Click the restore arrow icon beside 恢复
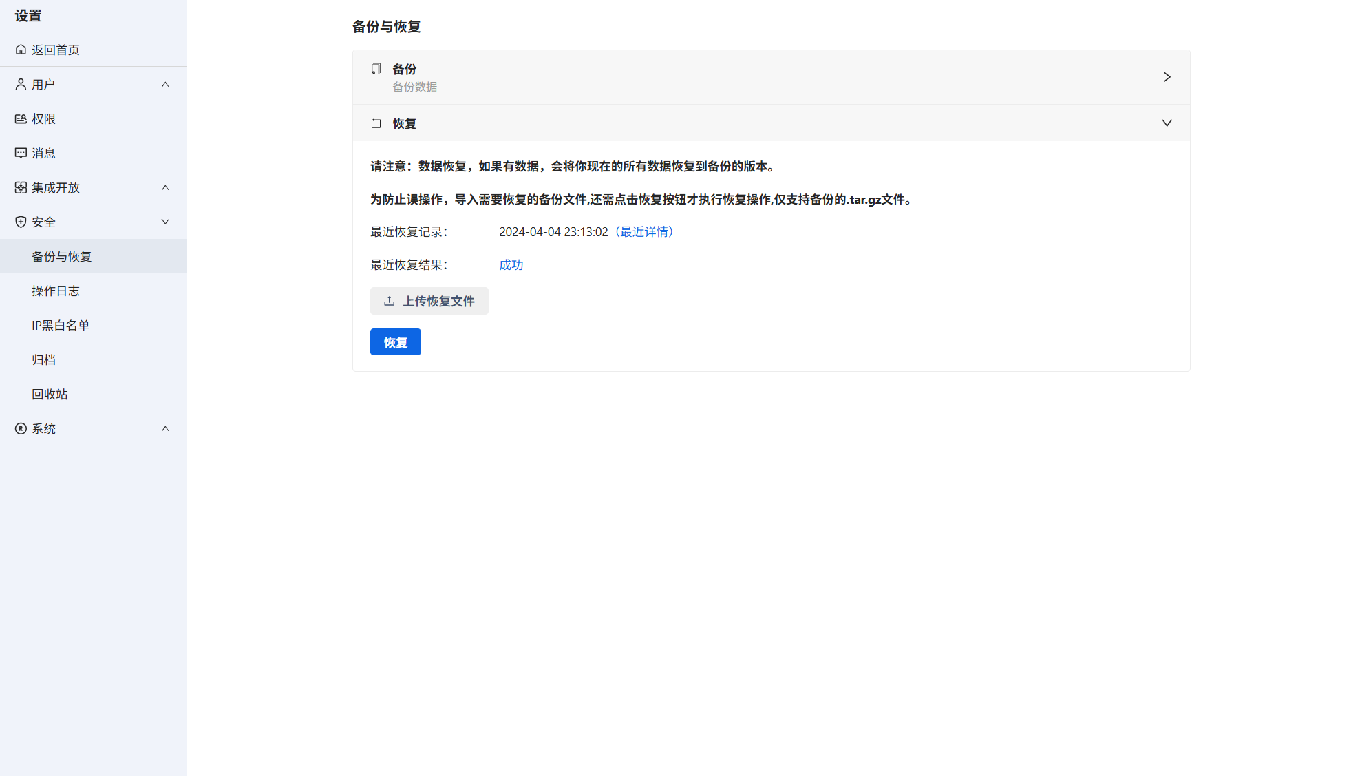The image size is (1351, 776). (x=376, y=123)
